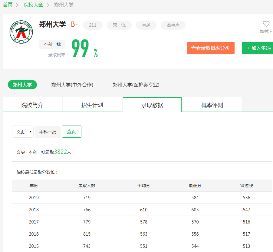Click the 2018 year cell
Screen dimensions: 273x252
pos(34,210)
